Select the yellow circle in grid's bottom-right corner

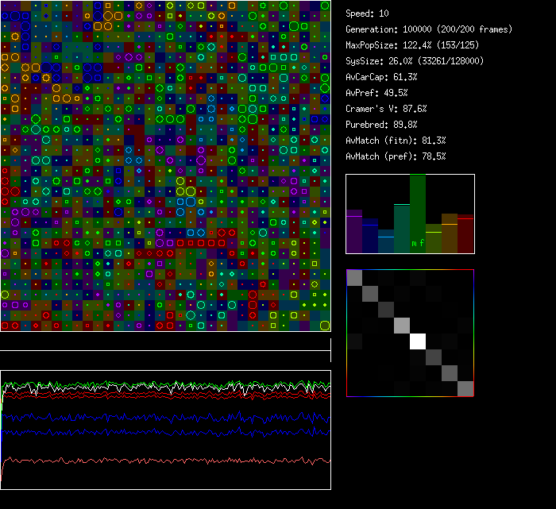[325, 325]
